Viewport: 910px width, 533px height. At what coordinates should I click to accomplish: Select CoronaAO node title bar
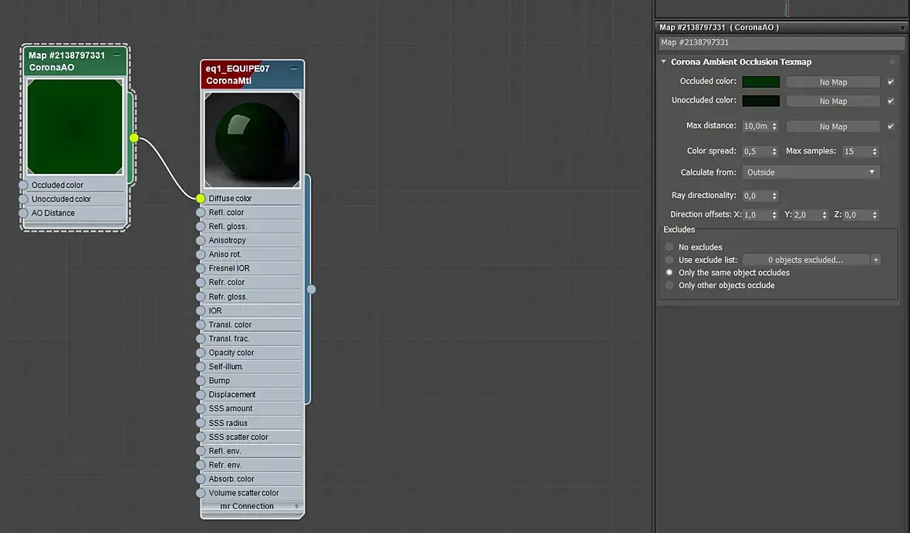(75, 62)
